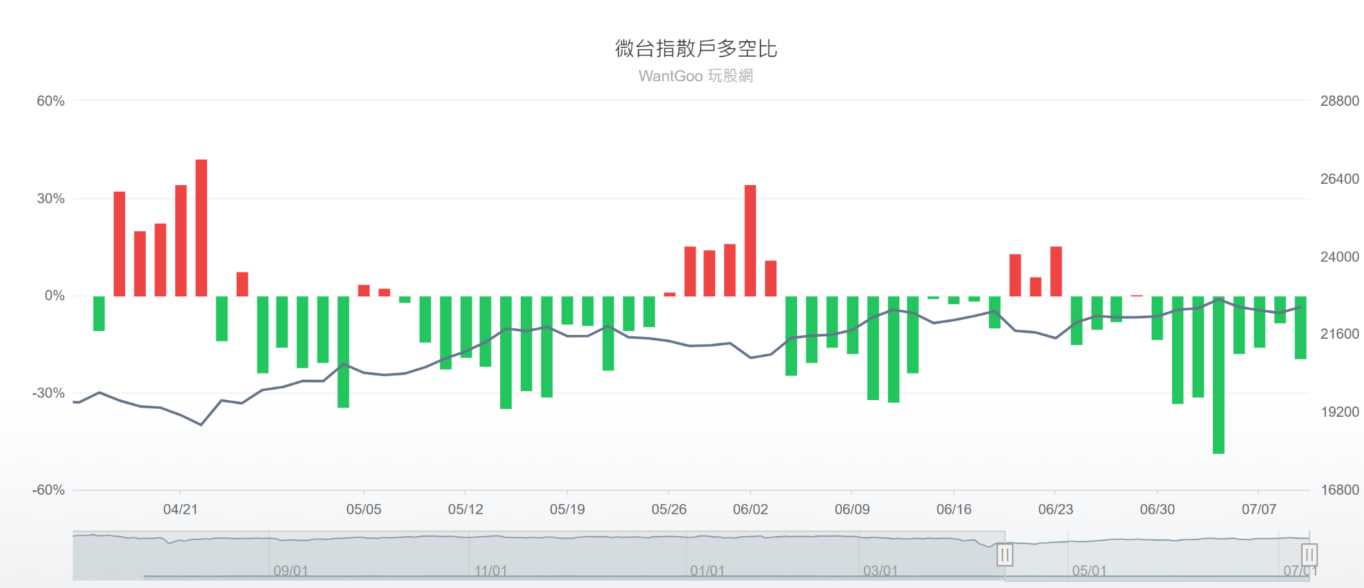Click the 60% left axis label

[51, 101]
